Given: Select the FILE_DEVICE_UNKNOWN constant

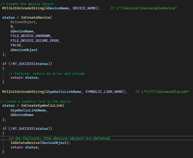Looking at the screenshot, I should 30,36.
